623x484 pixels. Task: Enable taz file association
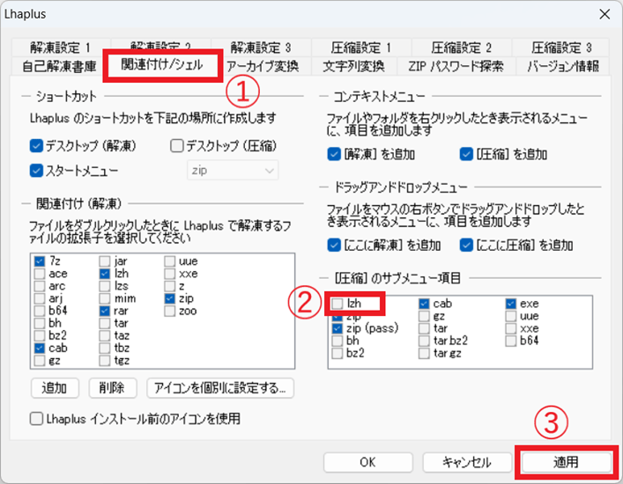(x=105, y=335)
